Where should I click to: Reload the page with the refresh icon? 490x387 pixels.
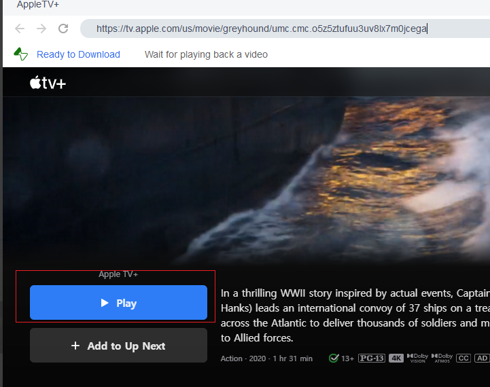[x=63, y=29]
